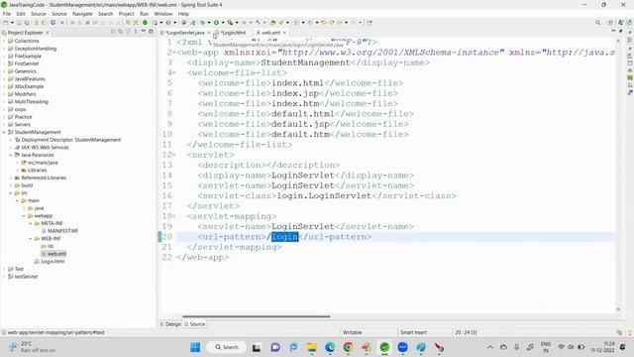The image size is (634, 357).
Task: Open Microsoft Edge from the taskbar
Action: tap(330, 347)
